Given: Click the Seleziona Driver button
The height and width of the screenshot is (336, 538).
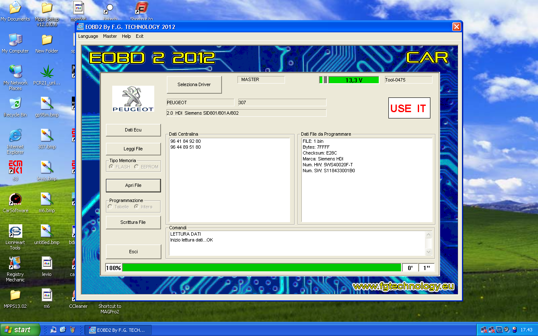Looking at the screenshot, I should click(x=194, y=84).
